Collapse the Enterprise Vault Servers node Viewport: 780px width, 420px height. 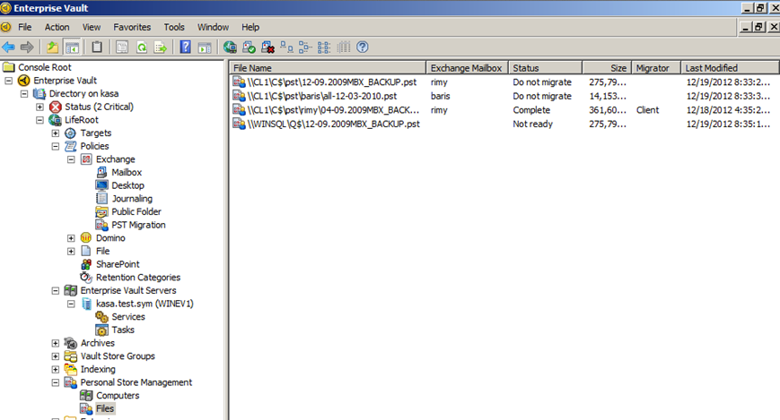click(x=56, y=290)
